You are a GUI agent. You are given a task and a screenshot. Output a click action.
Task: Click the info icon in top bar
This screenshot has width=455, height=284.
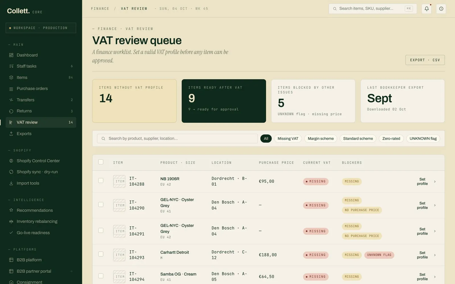pos(441,9)
